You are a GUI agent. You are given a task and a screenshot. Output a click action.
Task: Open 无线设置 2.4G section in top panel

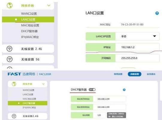[28, 49]
